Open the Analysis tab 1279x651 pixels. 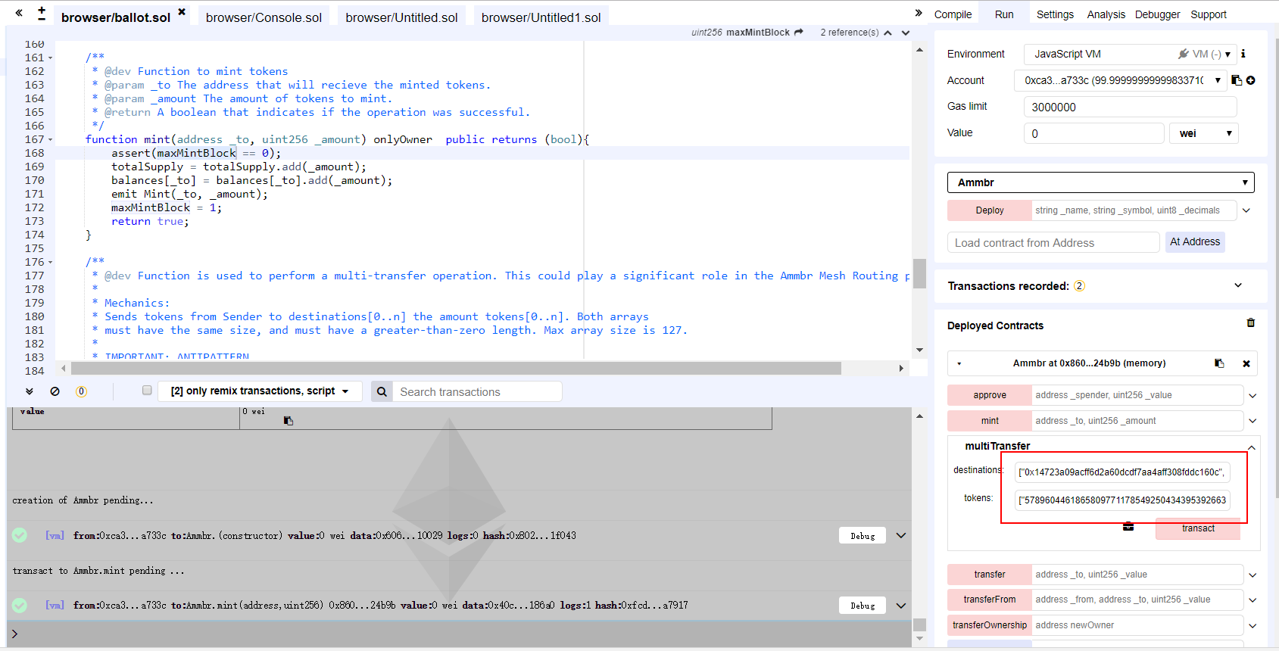tap(1106, 14)
